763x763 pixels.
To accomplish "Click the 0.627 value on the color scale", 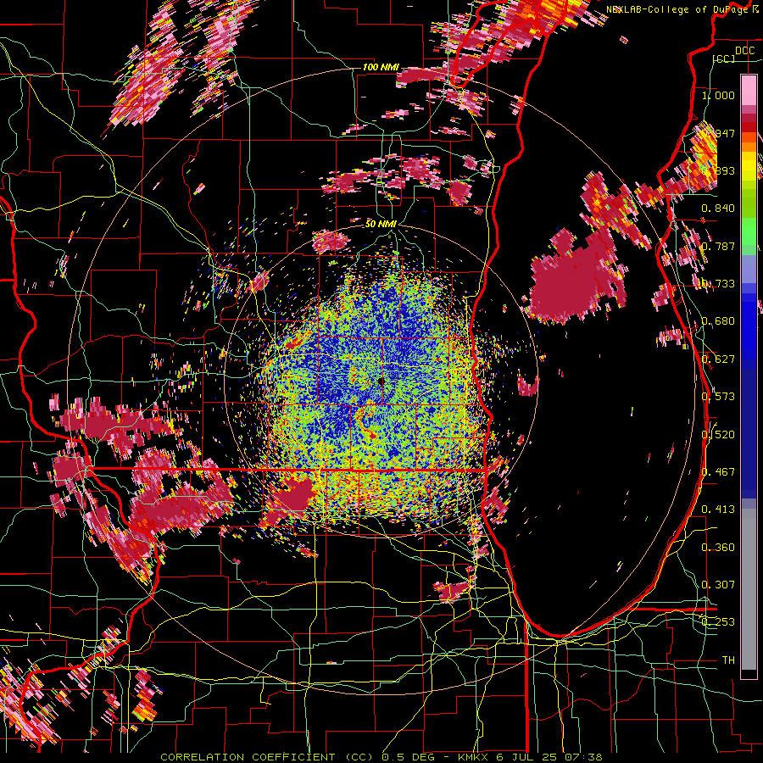I will (x=718, y=359).
